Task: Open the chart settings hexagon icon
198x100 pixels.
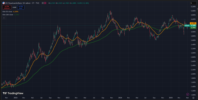Action: pyautogui.click(x=193, y=98)
